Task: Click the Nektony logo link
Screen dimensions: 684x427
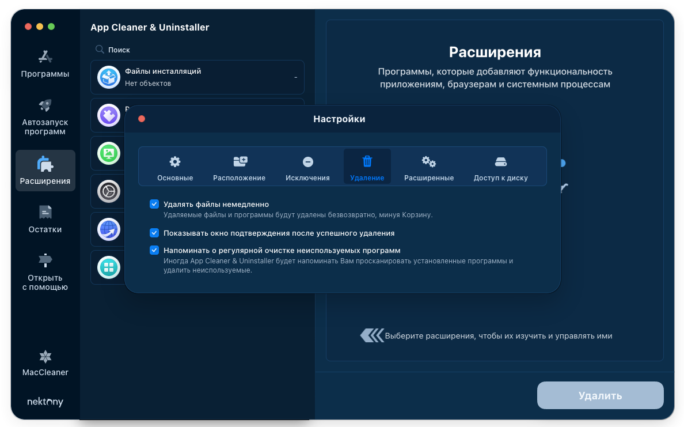Action: pos(45,402)
